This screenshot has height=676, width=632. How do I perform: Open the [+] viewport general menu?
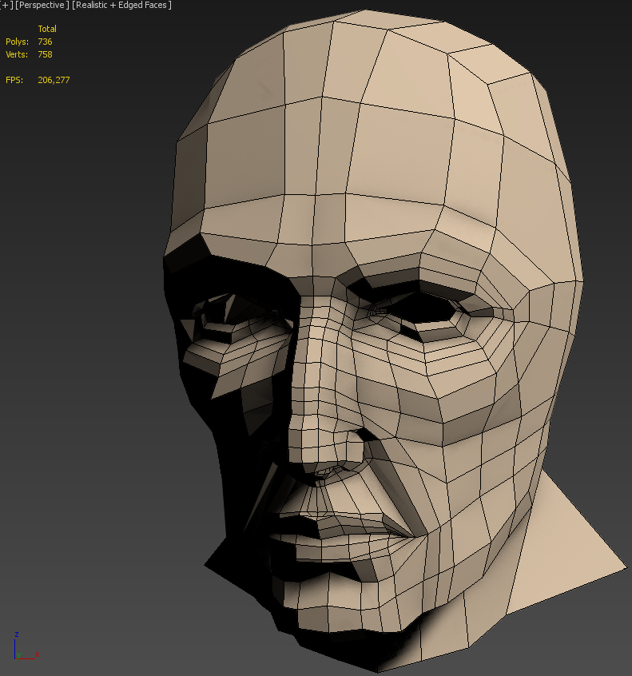coord(6,5)
